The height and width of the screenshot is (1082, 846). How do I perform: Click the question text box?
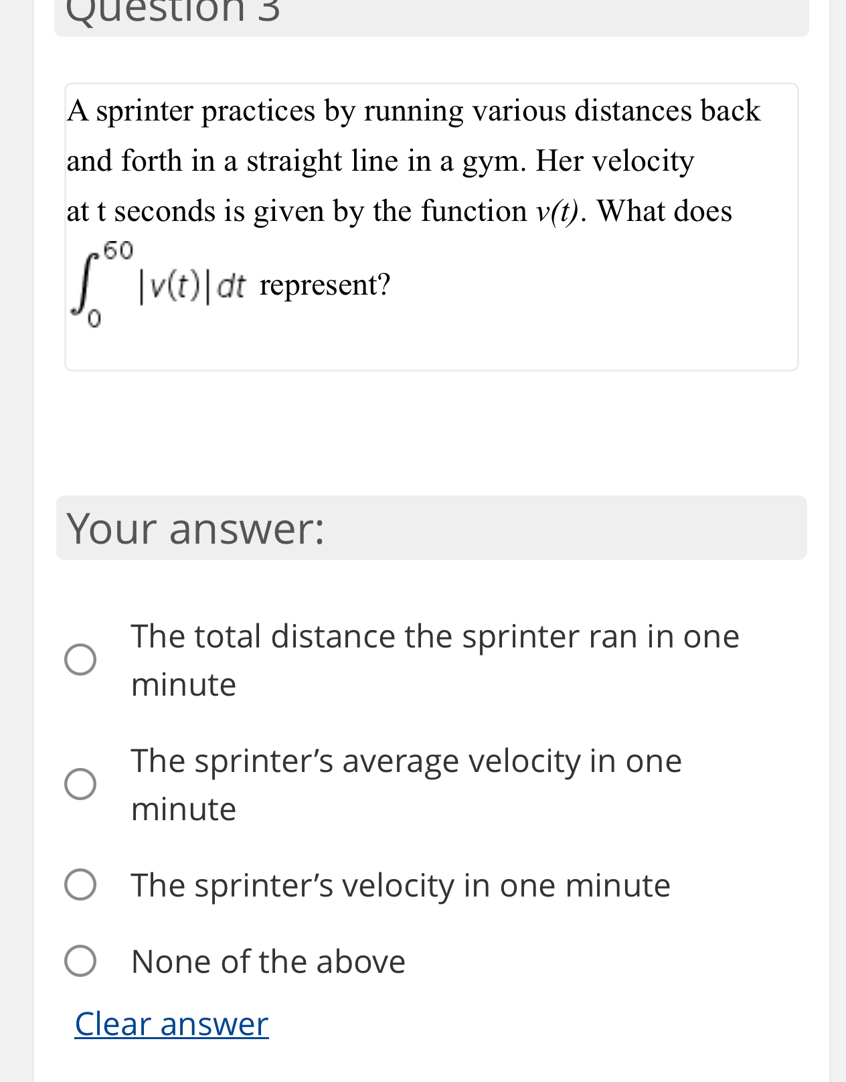click(431, 226)
